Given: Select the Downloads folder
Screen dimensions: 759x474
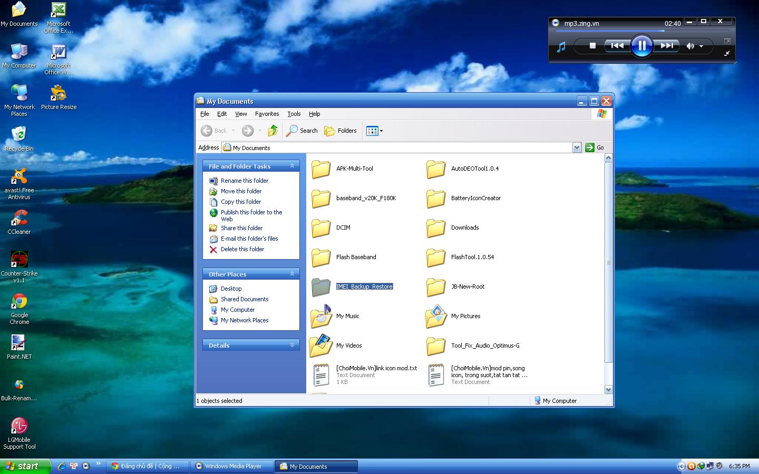Looking at the screenshot, I should [452, 228].
